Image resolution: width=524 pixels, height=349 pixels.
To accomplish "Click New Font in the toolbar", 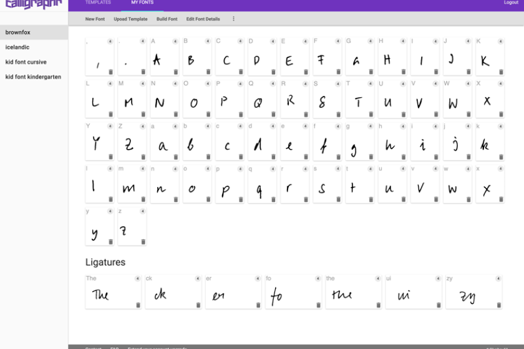I will coord(95,19).
